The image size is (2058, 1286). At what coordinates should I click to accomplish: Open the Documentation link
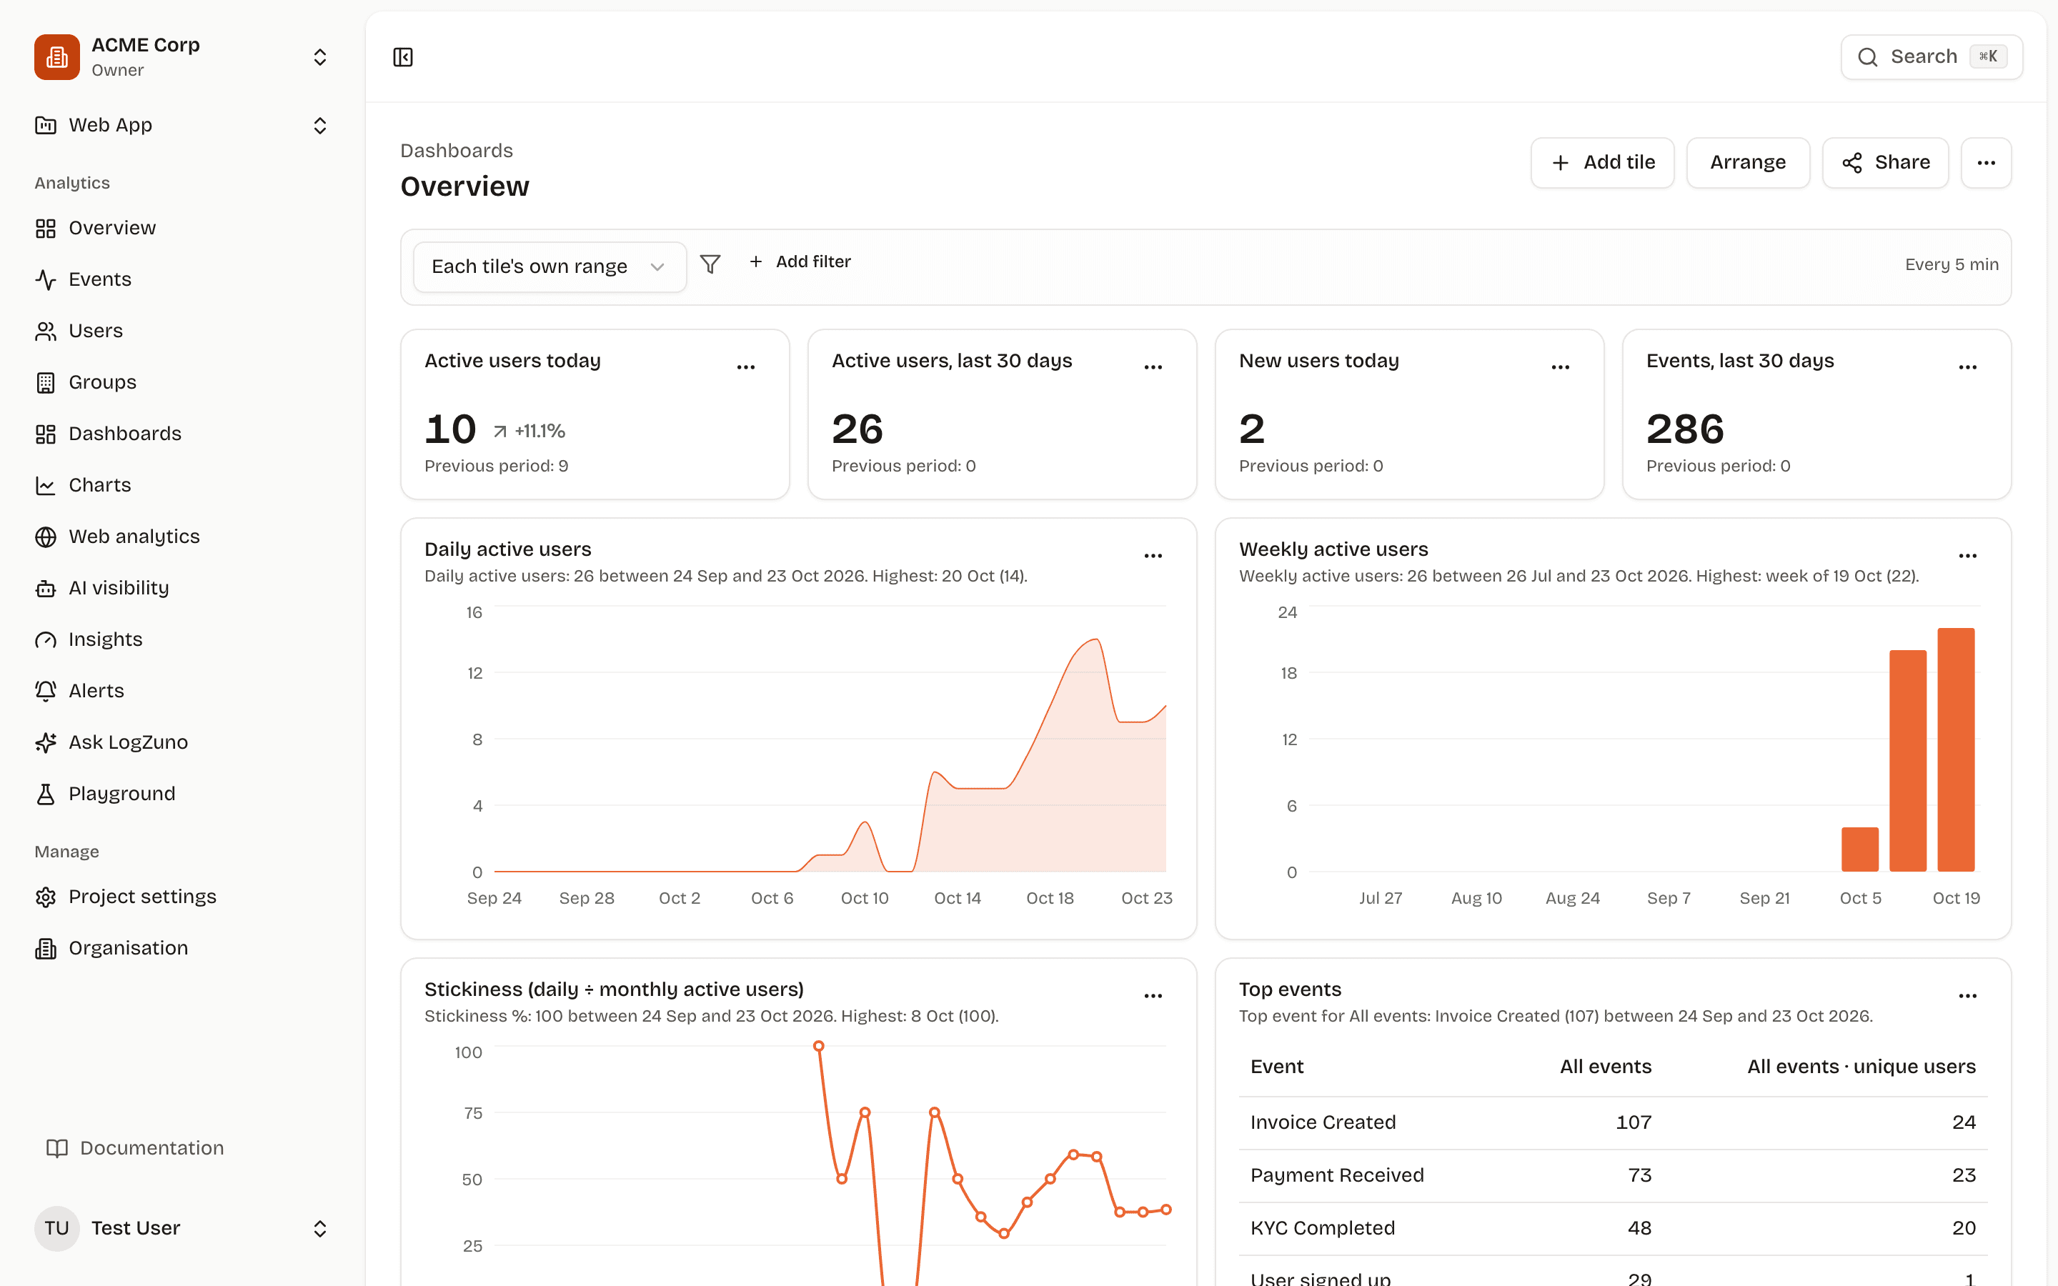click(x=135, y=1148)
